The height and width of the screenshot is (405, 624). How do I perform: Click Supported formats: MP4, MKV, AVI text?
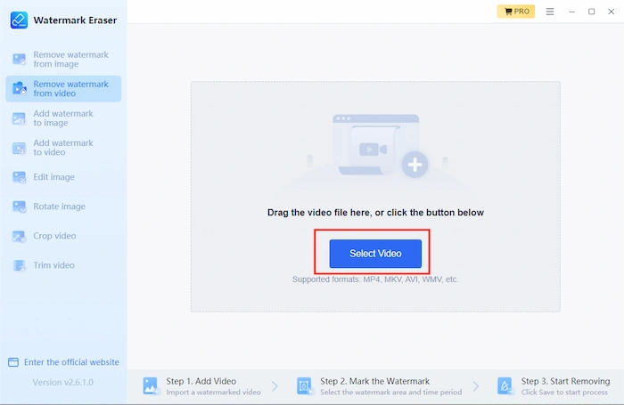375,279
